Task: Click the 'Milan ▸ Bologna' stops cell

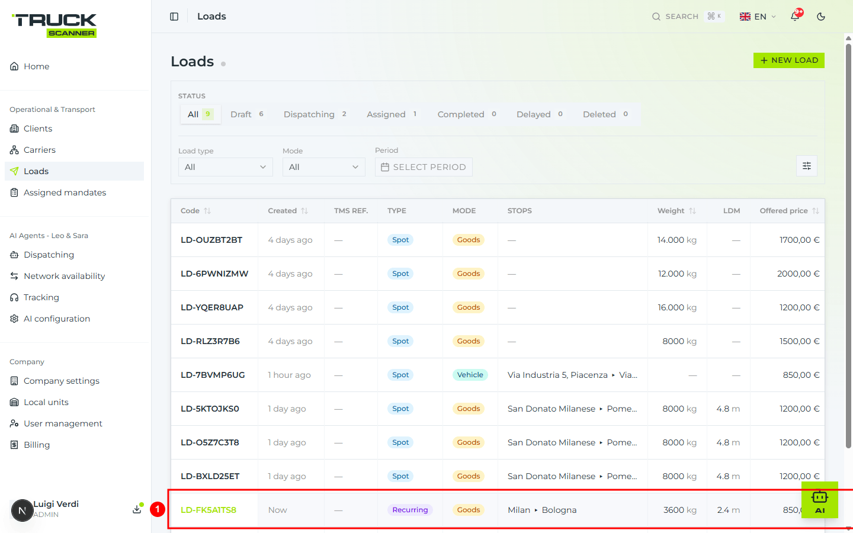Action: 542,510
